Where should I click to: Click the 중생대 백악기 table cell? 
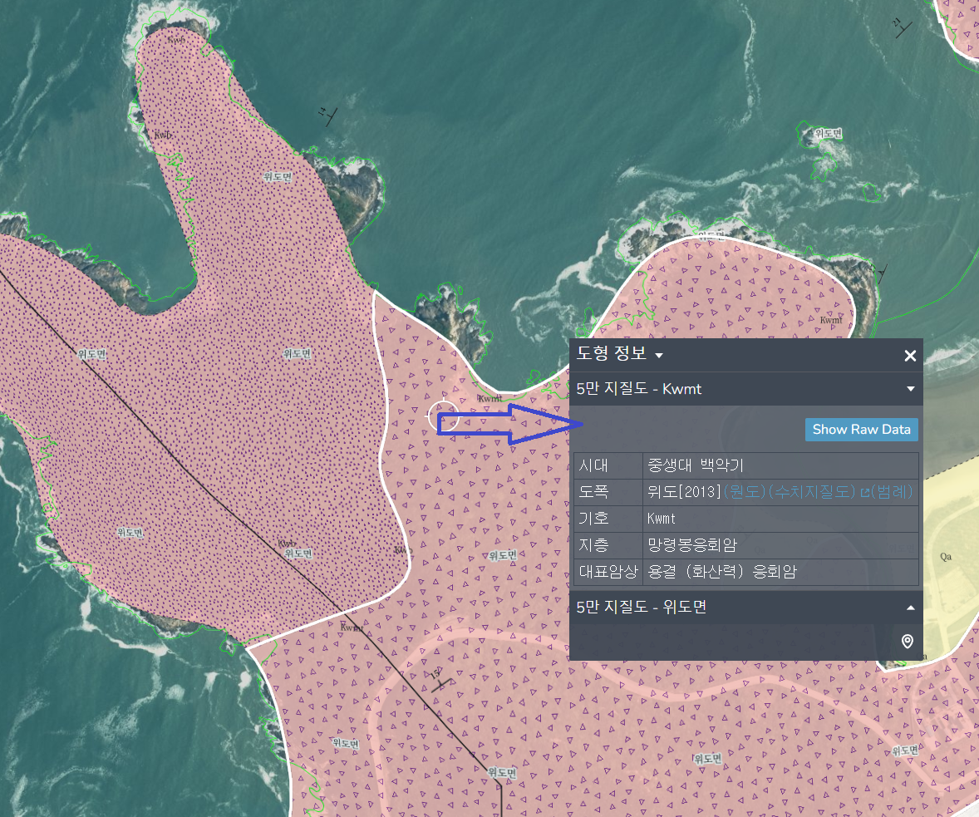(x=780, y=465)
